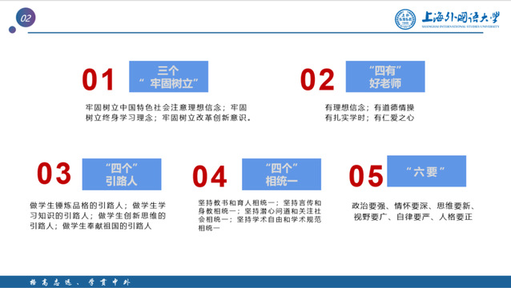Image resolution: width=511 pixels, height=288 pixels.
Task: Select the paragraph beginning 牢固树立中国特色
Action: (x=168, y=113)
